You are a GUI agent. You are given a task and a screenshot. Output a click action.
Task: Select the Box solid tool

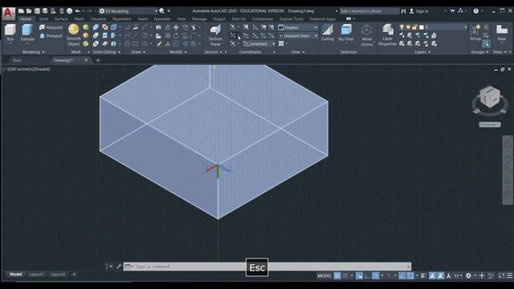(10, 33)
